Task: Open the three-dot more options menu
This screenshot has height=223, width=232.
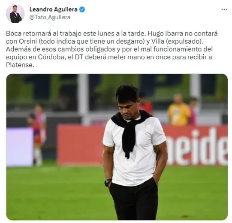Action: click(224, 9)
